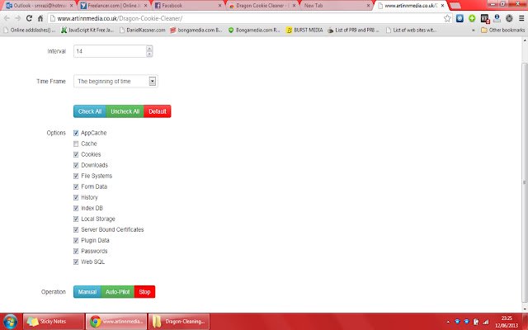The image size is (528, 330).
Task: Click the round grey extension icon
Action: pyautogui.click(x=509, y=18)
